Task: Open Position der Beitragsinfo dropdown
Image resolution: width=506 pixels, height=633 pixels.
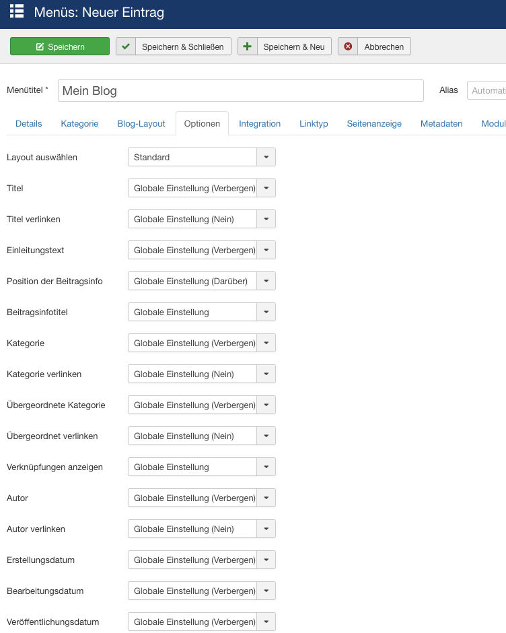Action: (x=266, y=281)
